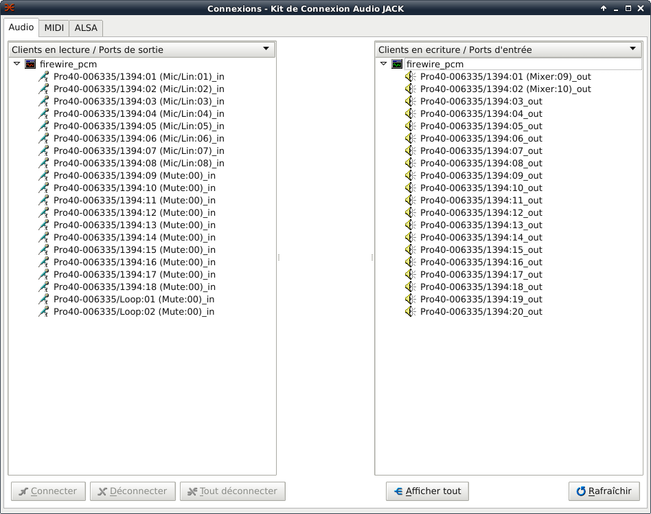Click the microphone icon for Mic/Lin:01_in port

(43, 77)
